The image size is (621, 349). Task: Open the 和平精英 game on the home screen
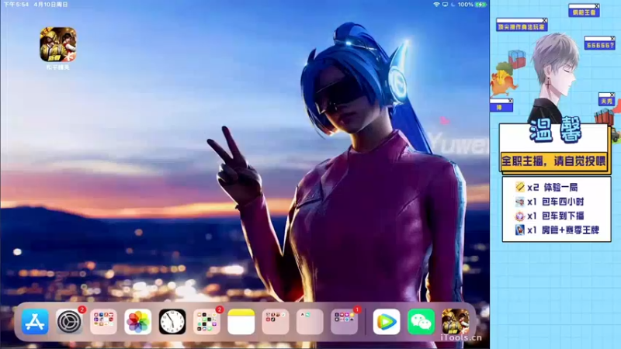pyautogui.click(x=57, y=44)
